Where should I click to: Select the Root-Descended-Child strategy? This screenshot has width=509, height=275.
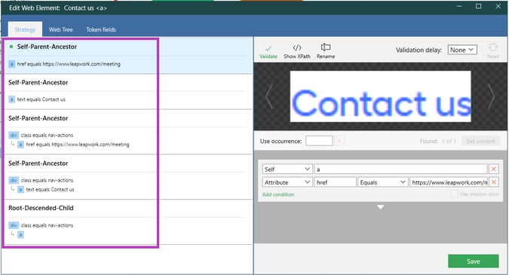click(x=128, y=222)
